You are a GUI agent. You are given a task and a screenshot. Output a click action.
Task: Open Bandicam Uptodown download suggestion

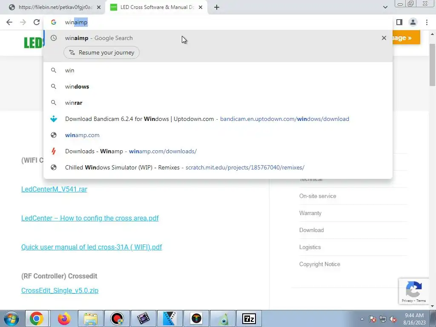(218, 119)
